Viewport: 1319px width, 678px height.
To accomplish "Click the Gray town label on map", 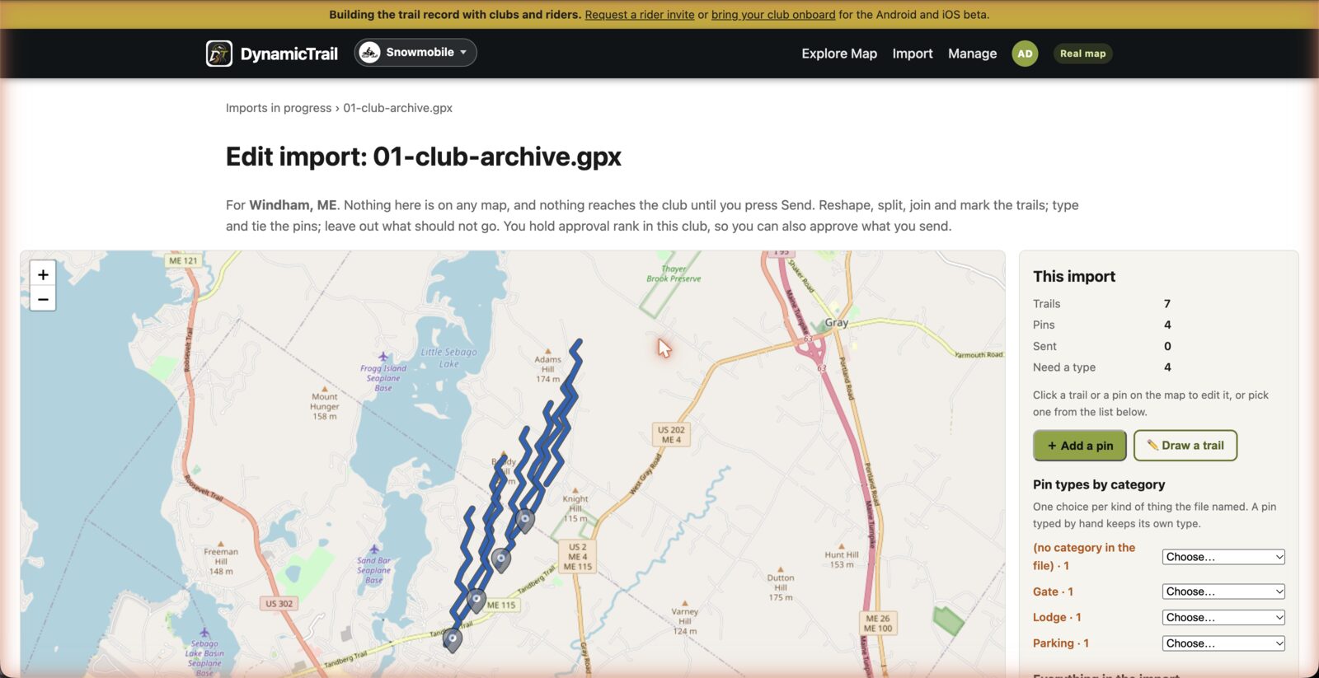I will 837,323.
